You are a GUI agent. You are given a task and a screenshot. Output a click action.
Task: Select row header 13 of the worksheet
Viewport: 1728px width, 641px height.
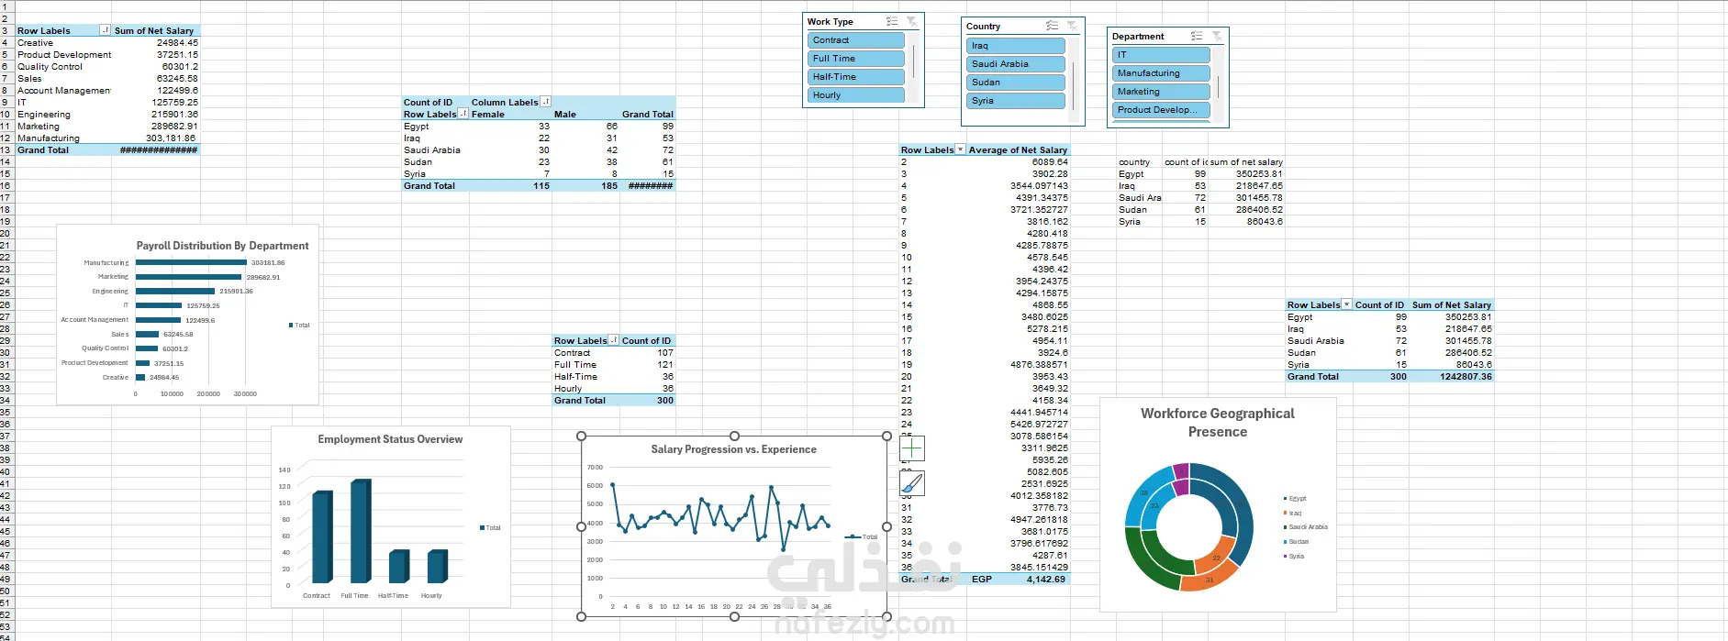(x=6, y=149)
